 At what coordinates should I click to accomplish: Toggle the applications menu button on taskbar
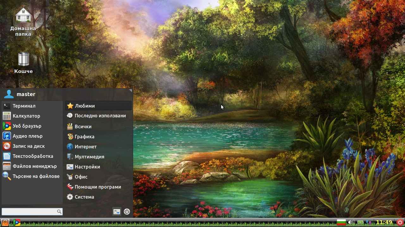(x=5, y=222)
